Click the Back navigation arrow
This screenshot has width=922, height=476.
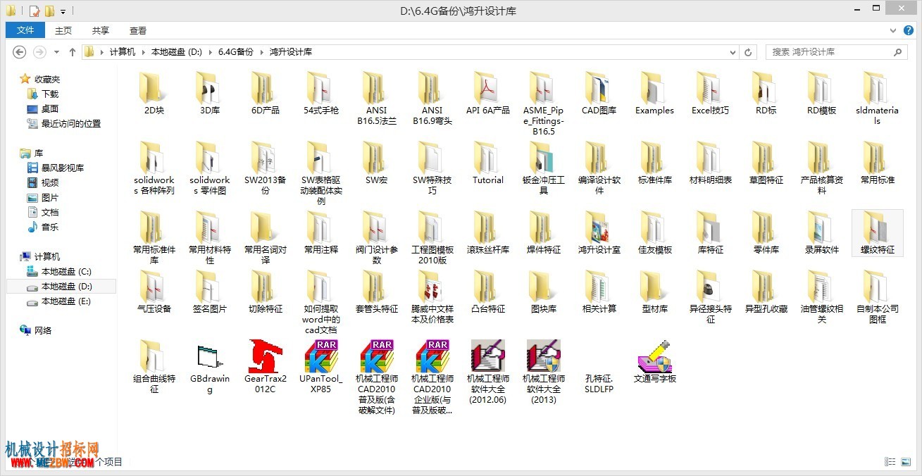[20, 52]
